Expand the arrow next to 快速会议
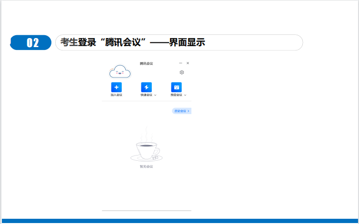Image resolution: width=359 pixels, height=224 pixels. [x=155, y=95]
